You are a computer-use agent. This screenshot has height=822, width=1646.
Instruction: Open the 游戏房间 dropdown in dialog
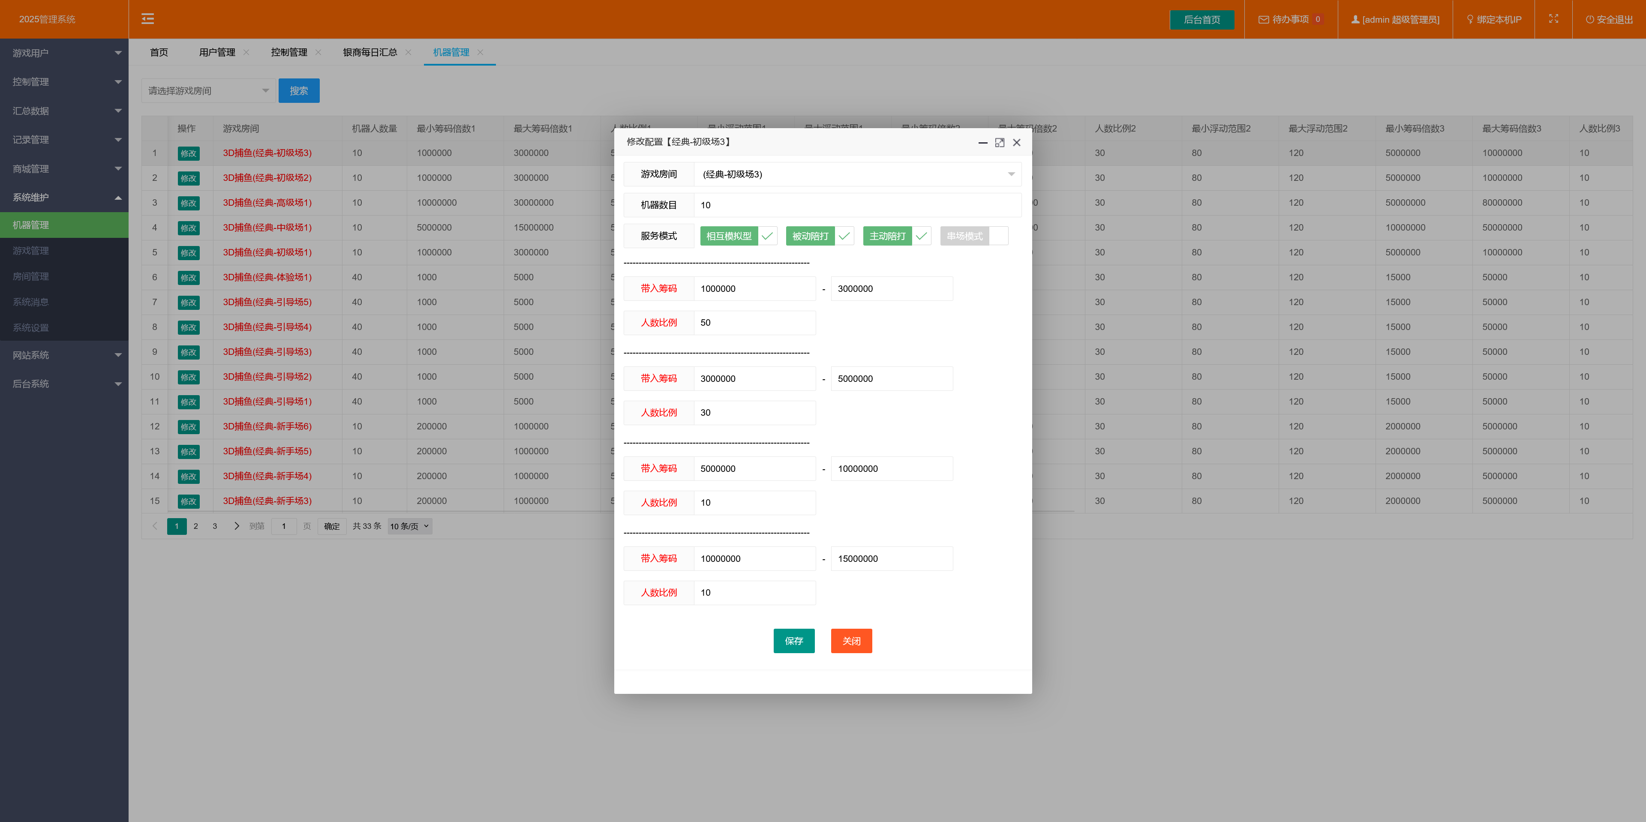pyautogui.click(x=856, y=174)
